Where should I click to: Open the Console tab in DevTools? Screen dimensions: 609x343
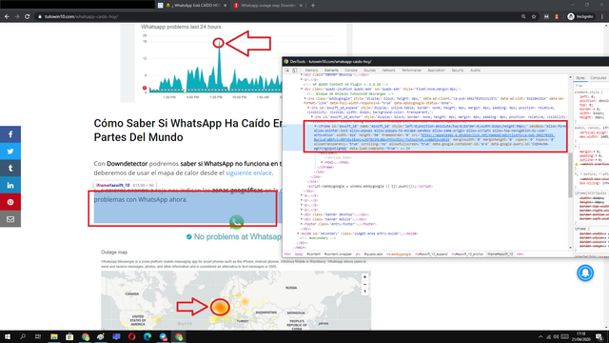click(x=351, y=71)
